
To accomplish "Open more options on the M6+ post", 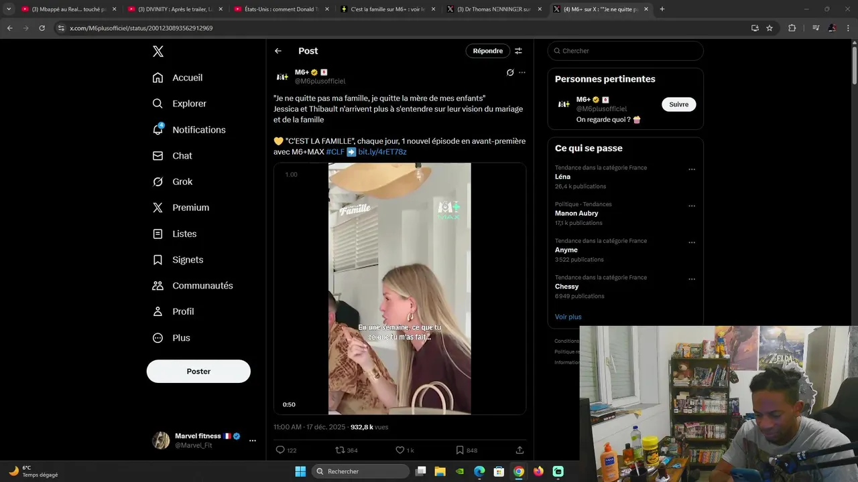I will 522,72.
